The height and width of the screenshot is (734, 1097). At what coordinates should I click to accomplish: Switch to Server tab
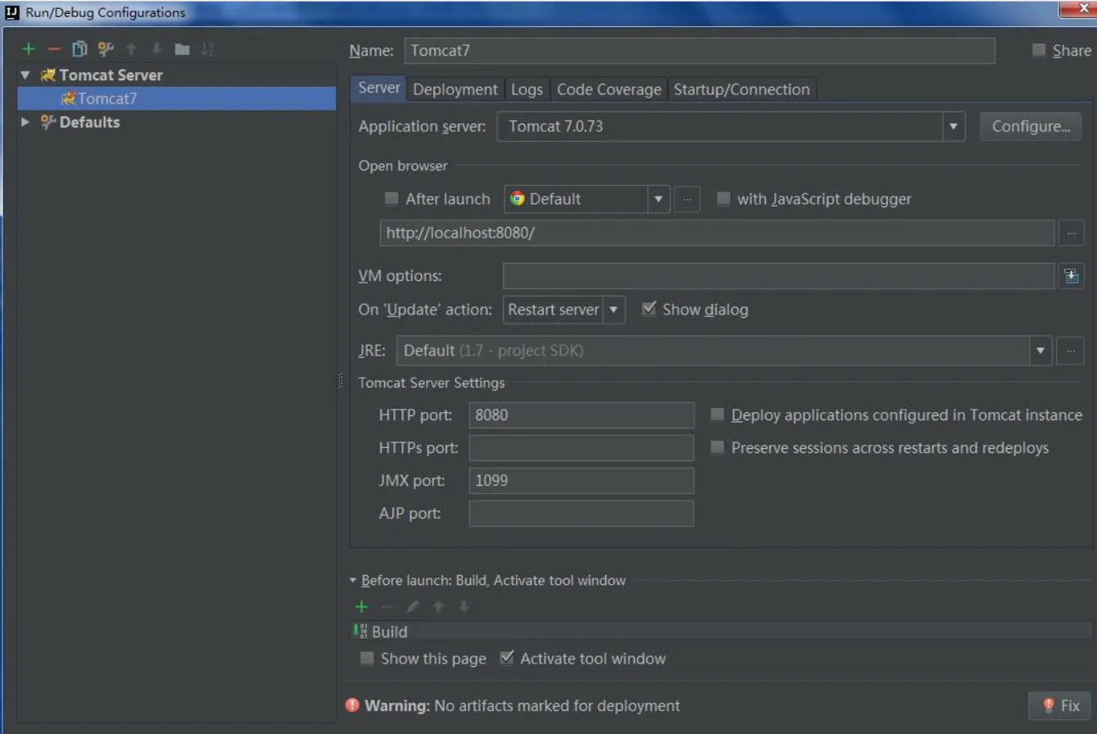point(379,88)
